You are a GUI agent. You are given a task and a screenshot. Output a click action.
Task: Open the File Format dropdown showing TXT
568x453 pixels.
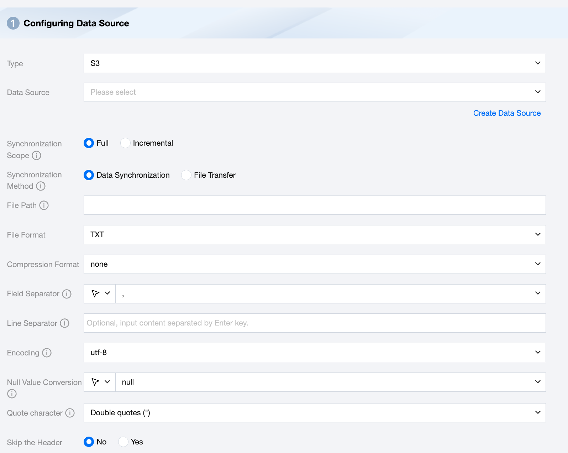click(x=314, y=235)
